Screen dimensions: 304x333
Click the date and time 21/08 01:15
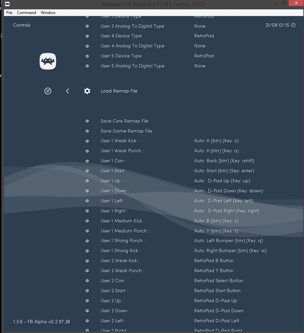point(277,25)
